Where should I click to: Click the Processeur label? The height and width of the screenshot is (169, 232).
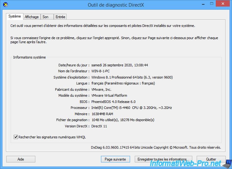[x=80, y=108]
